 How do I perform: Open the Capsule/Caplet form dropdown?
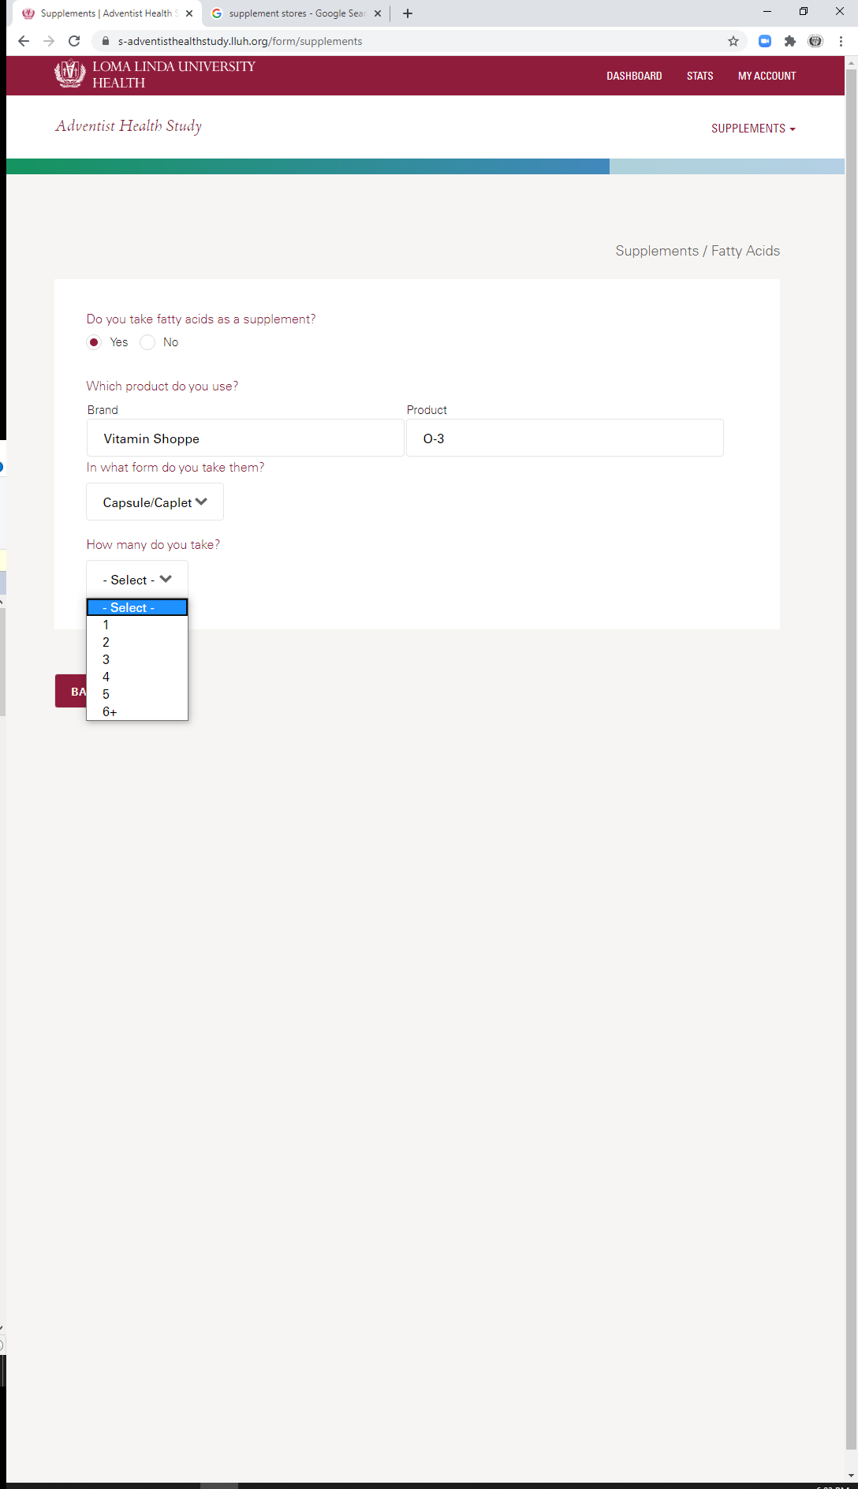pos(155,502)
